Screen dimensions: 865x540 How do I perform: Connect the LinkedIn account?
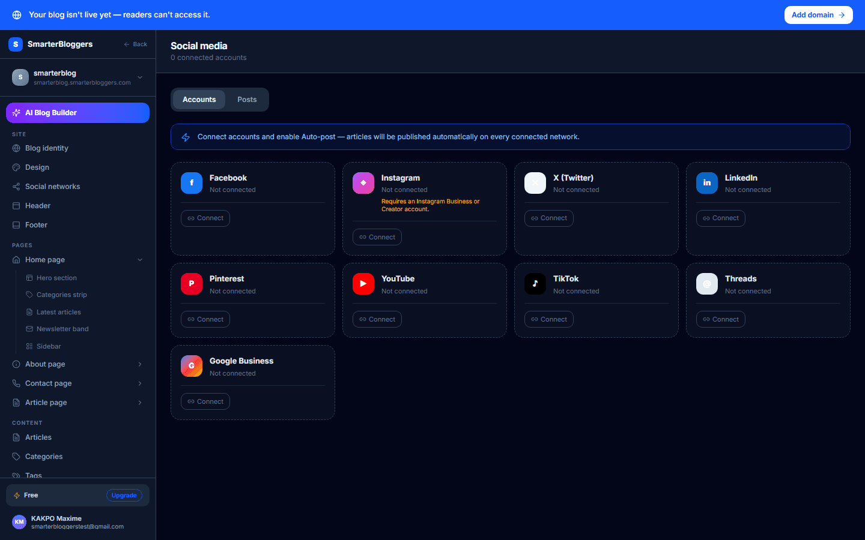coord(721,218)
